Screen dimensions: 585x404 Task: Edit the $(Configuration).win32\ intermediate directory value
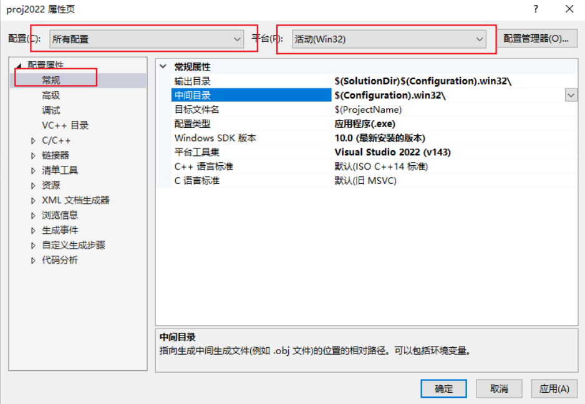click(x=390, y=95)
